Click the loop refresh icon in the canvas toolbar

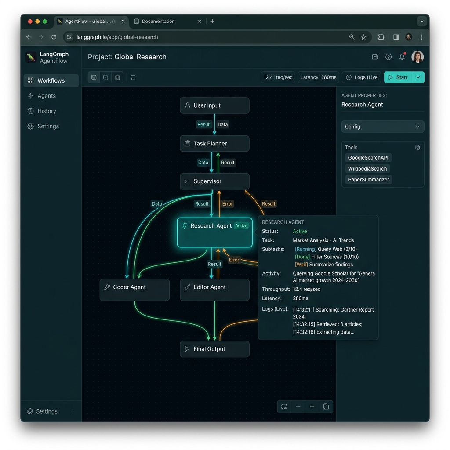point(133,77)
